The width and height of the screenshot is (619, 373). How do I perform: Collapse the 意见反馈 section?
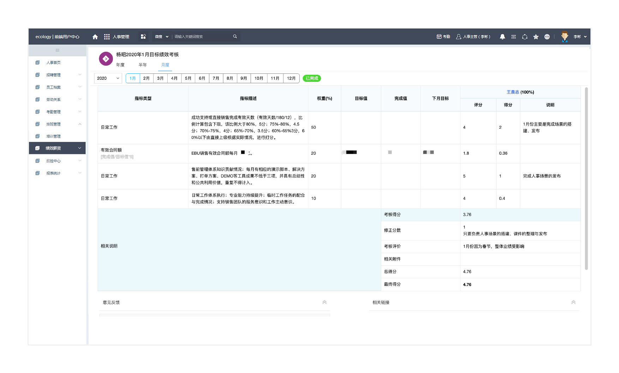(x=324, y=302)
